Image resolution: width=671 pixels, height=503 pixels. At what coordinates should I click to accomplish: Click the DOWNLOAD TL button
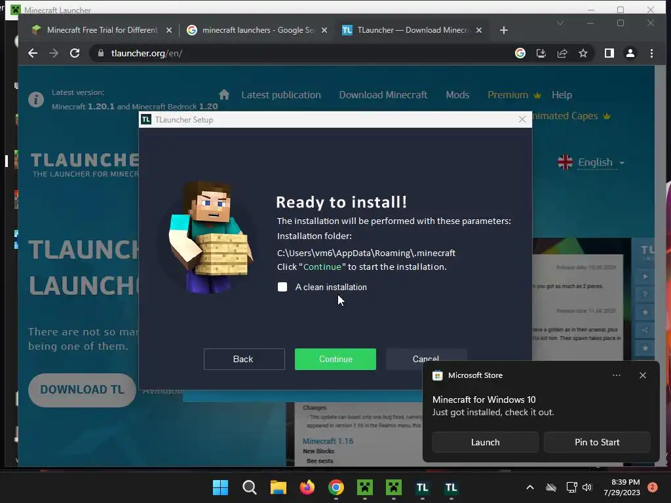pos(82,390)
